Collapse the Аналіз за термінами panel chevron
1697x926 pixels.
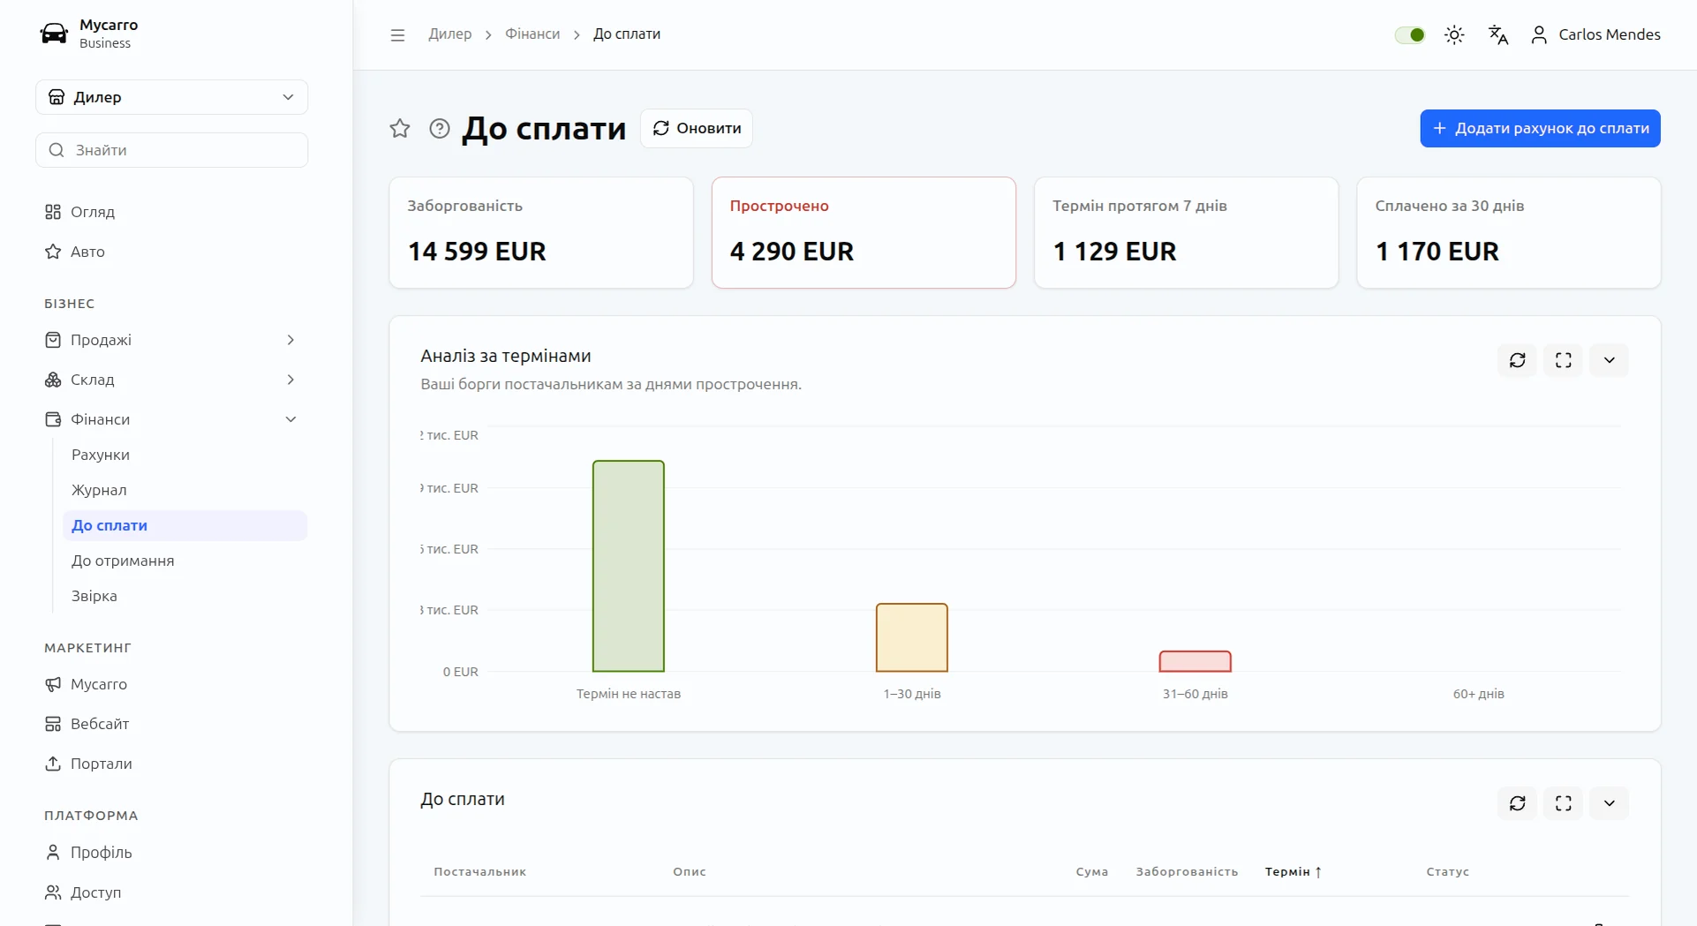point(1610,360)
